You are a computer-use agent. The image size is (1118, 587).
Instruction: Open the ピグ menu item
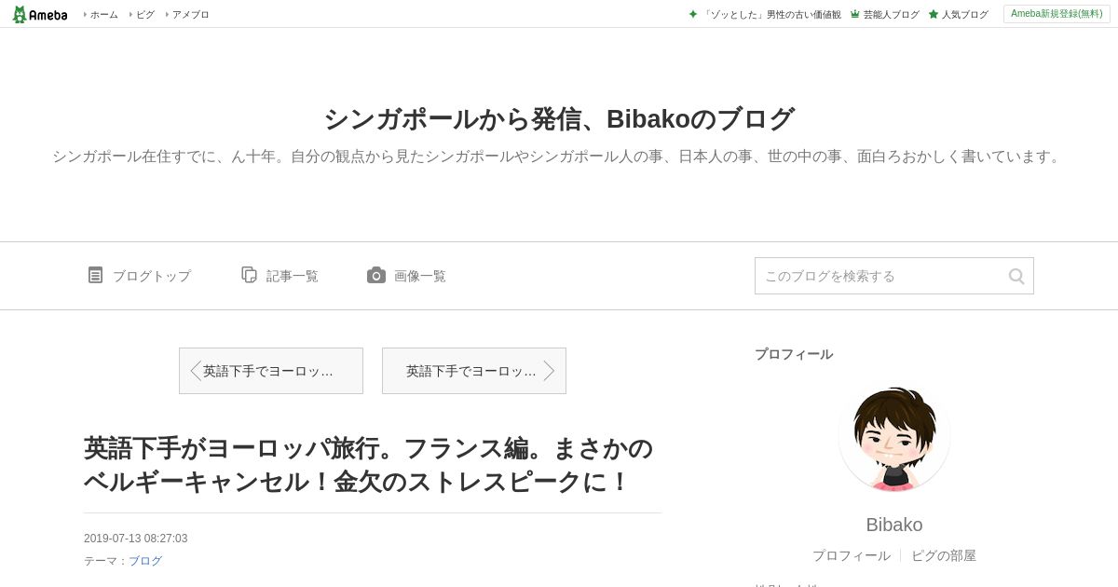pyautogui.click(x=145, y=14)
